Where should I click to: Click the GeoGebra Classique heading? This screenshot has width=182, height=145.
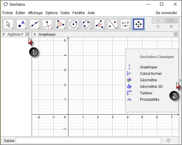point(157,57)
